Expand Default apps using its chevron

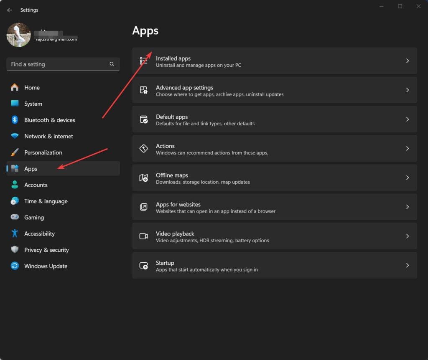(408, 119)
